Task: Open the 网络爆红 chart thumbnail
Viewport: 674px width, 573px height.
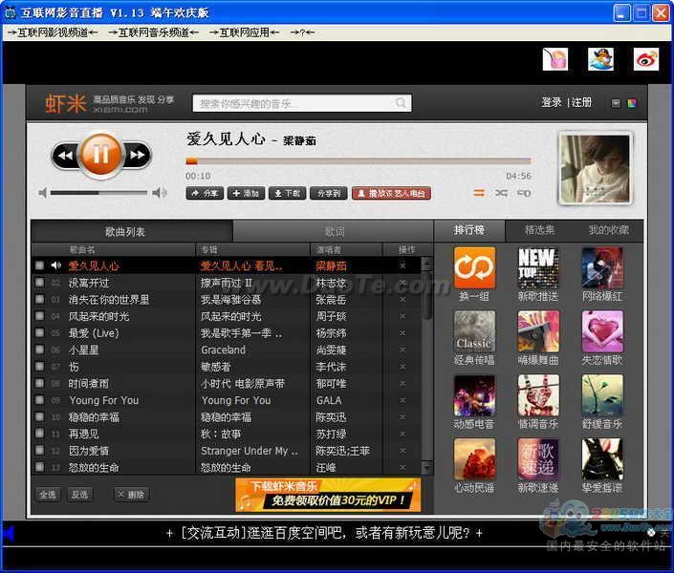Action: [x=601, y=268]
